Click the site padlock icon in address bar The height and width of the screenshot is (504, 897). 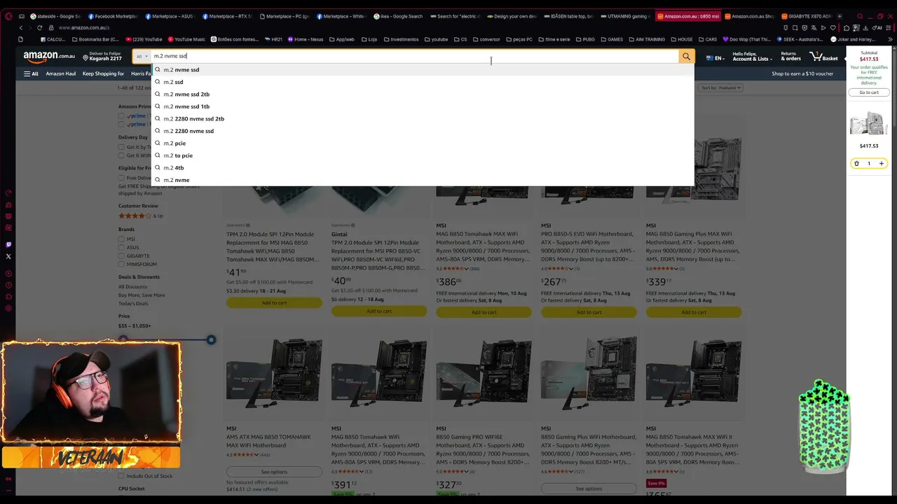click(53, 28)
